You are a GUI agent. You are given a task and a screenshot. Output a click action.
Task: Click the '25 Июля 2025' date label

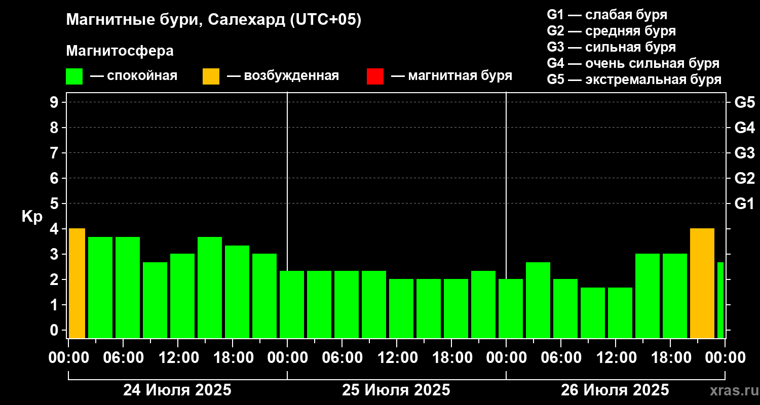[x=396, y=390]
